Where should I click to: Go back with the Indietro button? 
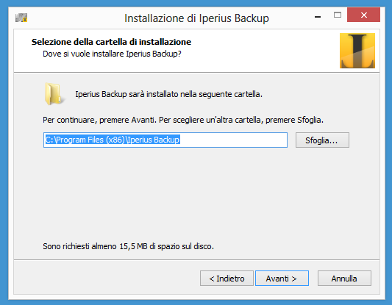227,279
